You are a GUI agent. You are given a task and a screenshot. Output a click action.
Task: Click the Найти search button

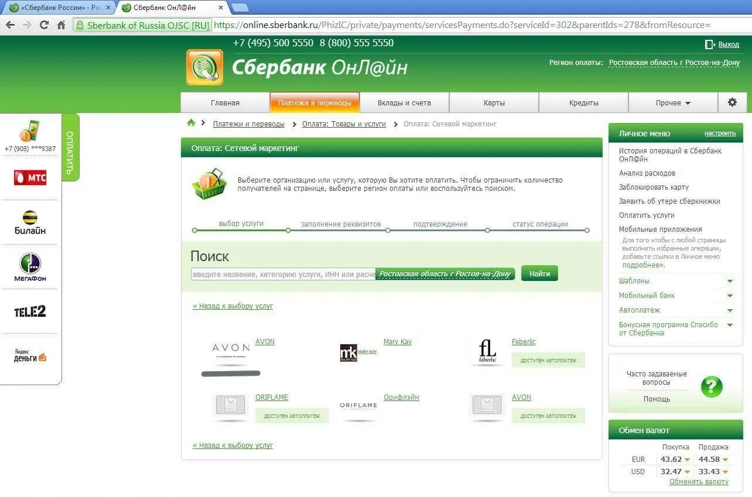(539, 273)
